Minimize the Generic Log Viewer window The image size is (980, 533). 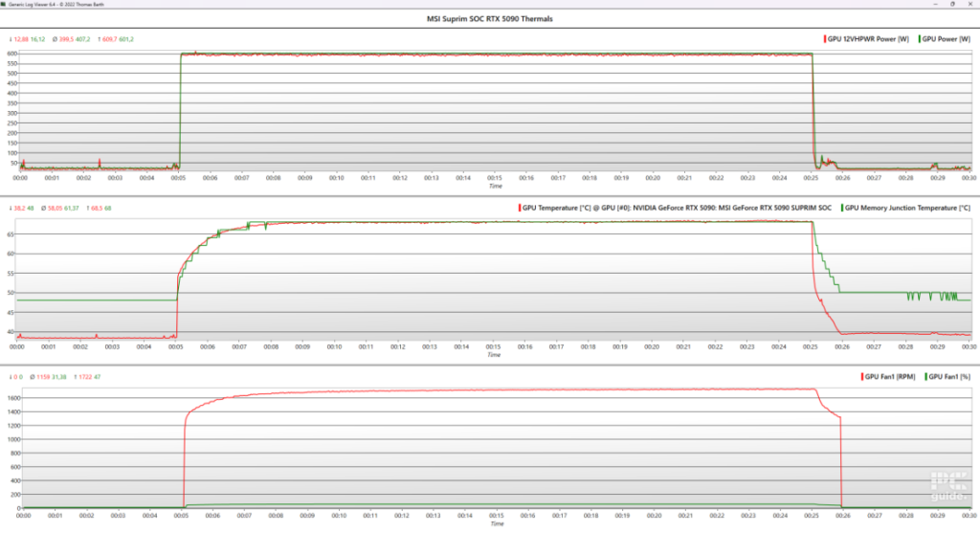coord(935,4)
